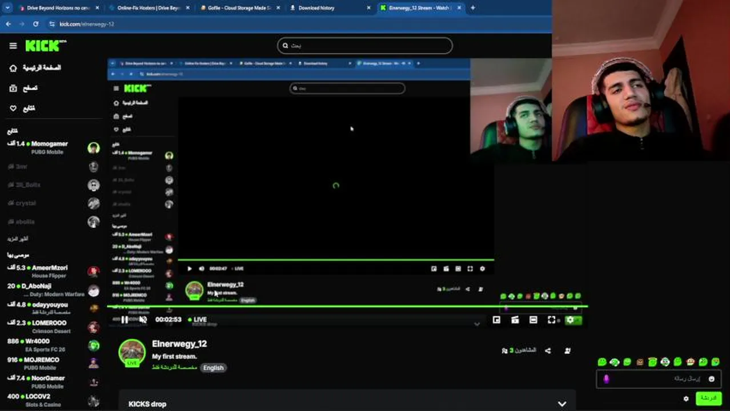Viewport: 730px width, 411px height.
Task: Click Momogamer's avatar in sidebar
Action: pos(94,148)
